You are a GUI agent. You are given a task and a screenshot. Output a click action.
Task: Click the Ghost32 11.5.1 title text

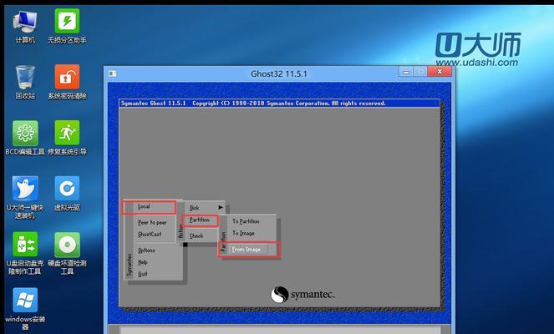click(x=279, y=73)
